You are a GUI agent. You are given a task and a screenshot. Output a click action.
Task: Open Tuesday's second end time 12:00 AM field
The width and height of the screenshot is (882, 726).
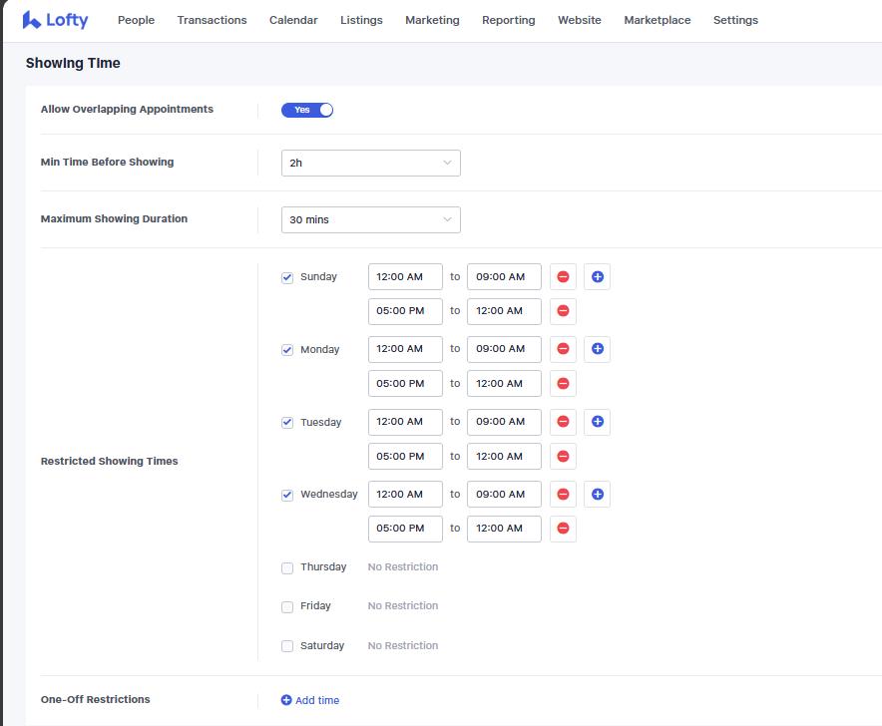pyautogui.click(x=504, y=456)
